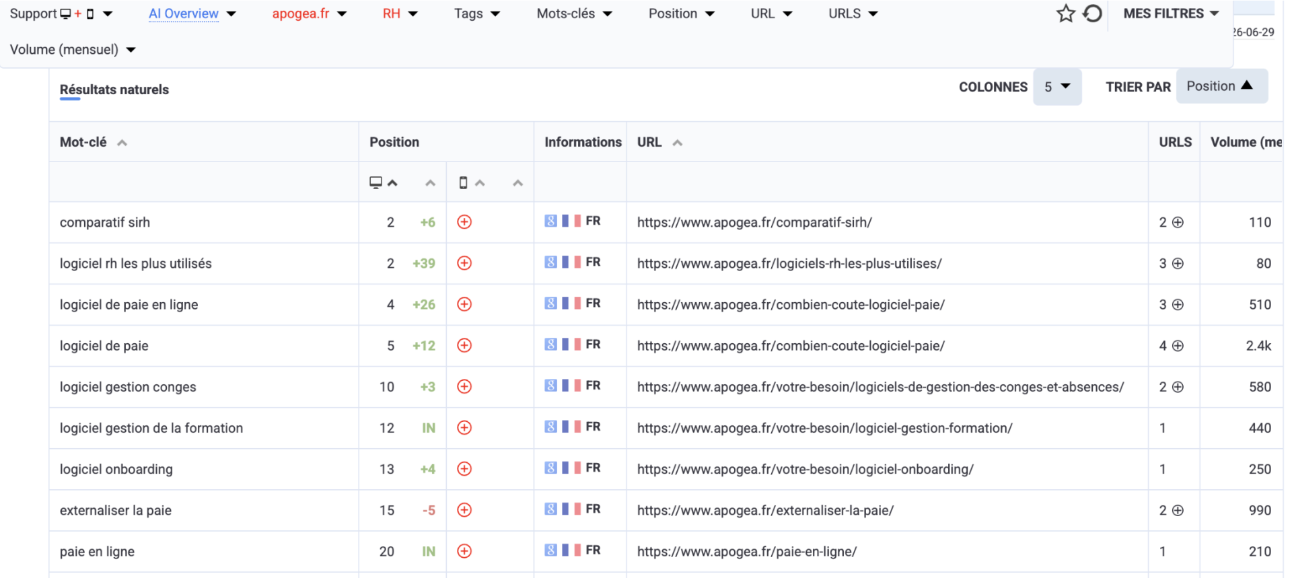Click the star favorite filter icon
1292x578 pixels.
(1065, 13)
